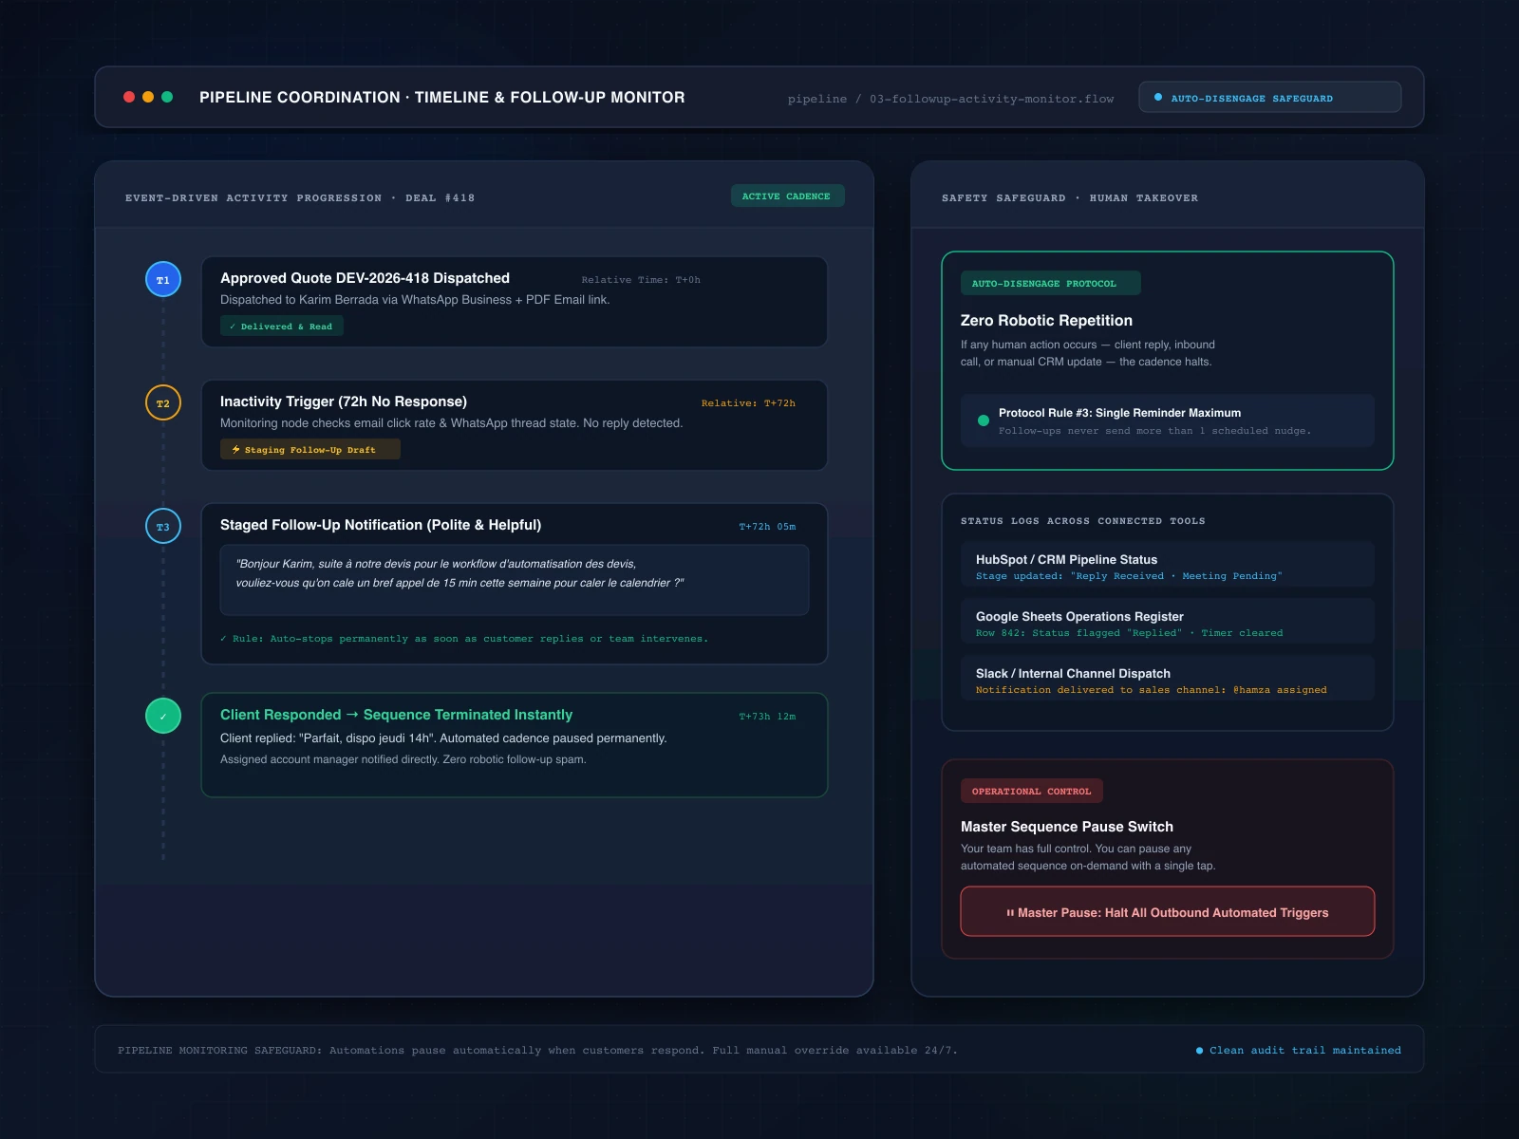Click Status Logs Across Connected Tools header

point(1082,521)
